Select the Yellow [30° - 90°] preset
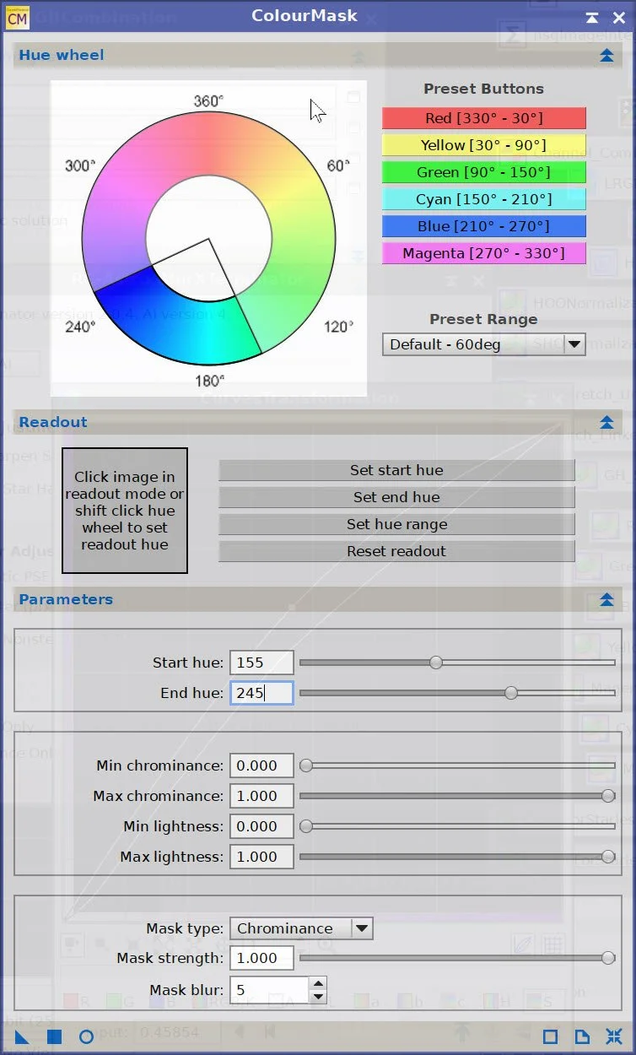This screenshot has height=1055, width=636. click(484, 145)
